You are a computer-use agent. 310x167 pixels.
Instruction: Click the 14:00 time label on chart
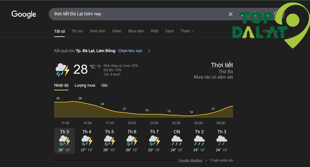tap(88, 123)
